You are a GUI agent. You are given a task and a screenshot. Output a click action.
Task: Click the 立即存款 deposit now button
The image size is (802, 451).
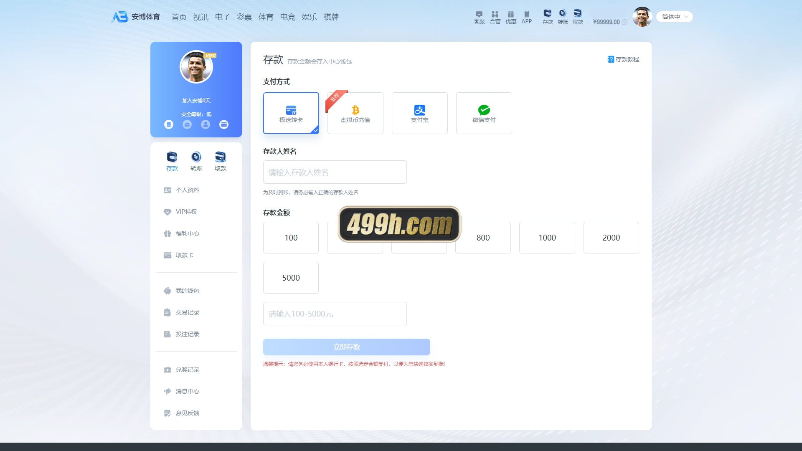coord(347,347)
